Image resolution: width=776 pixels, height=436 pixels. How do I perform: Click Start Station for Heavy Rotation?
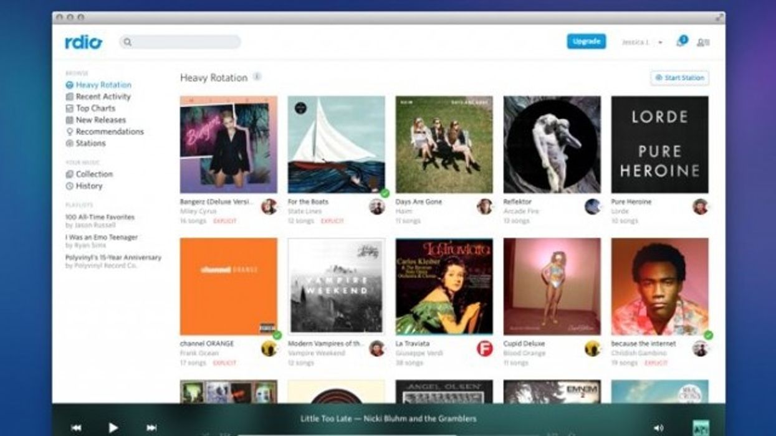[678, 78]
